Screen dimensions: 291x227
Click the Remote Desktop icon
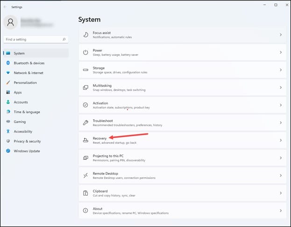(x=85, y=175)
